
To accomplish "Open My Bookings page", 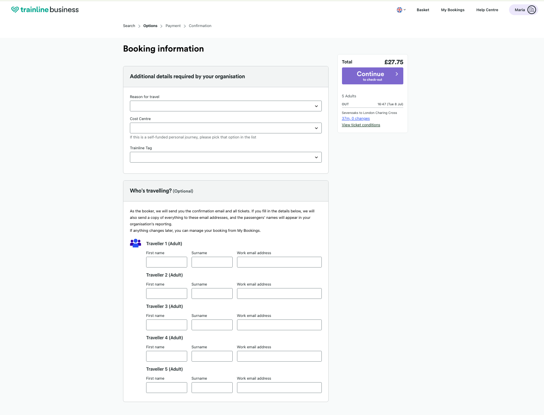I will 453,10.
